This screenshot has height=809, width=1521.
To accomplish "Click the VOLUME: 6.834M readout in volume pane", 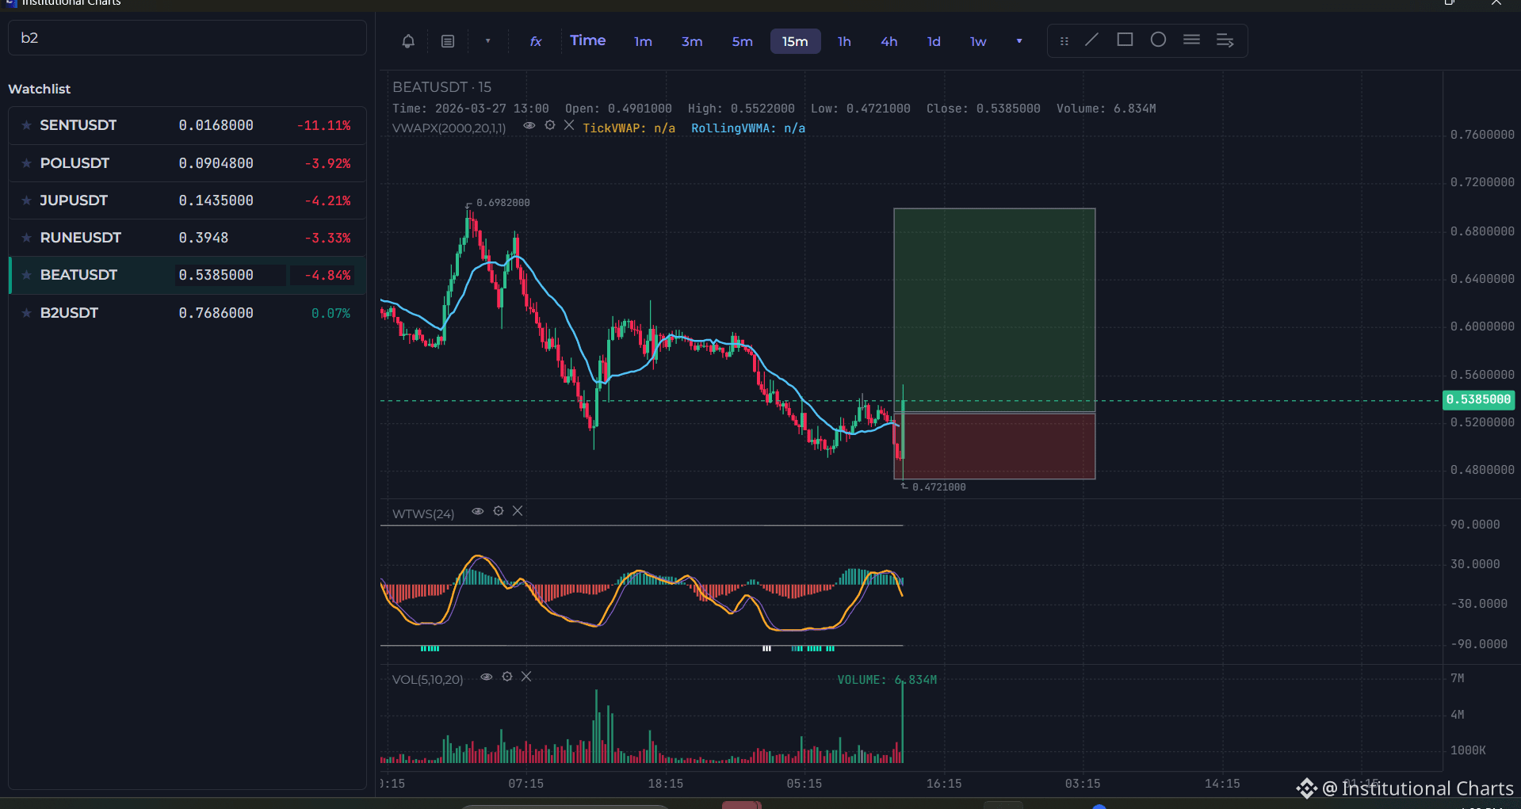I will click(x=887, y=680).
